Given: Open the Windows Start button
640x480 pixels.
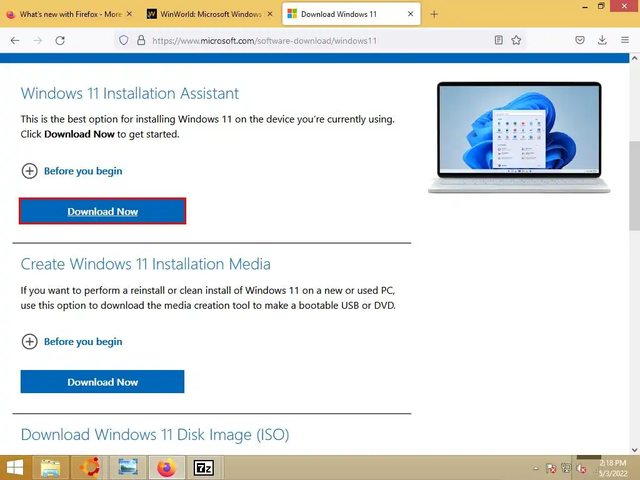Looking at the screenshot, I should click(15, 467).
